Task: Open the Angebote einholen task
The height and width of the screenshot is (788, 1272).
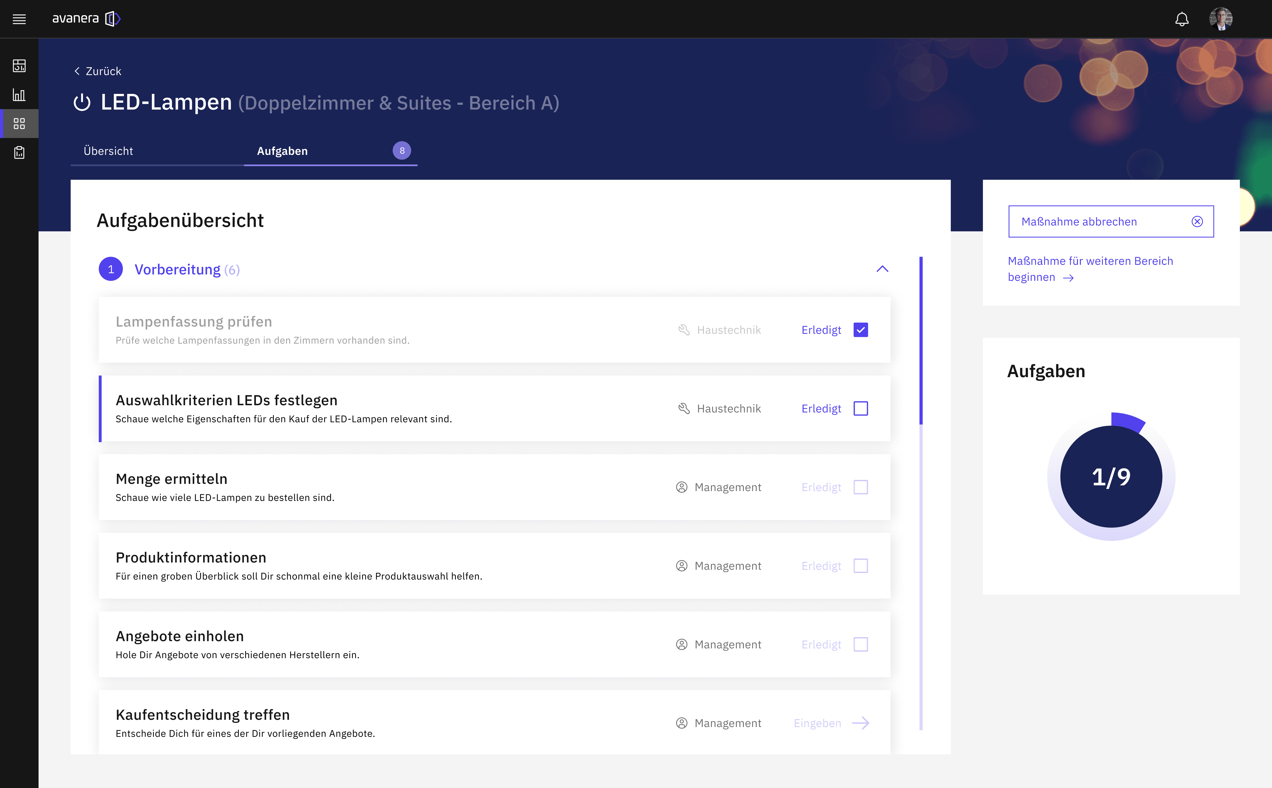Action: [494, 645]
